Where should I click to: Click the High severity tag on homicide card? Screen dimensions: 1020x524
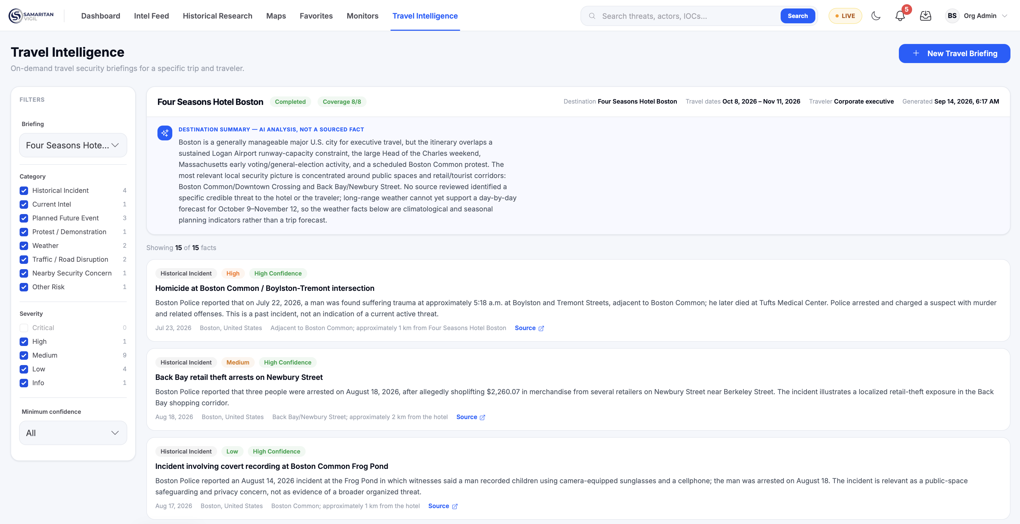click(233, 273)
